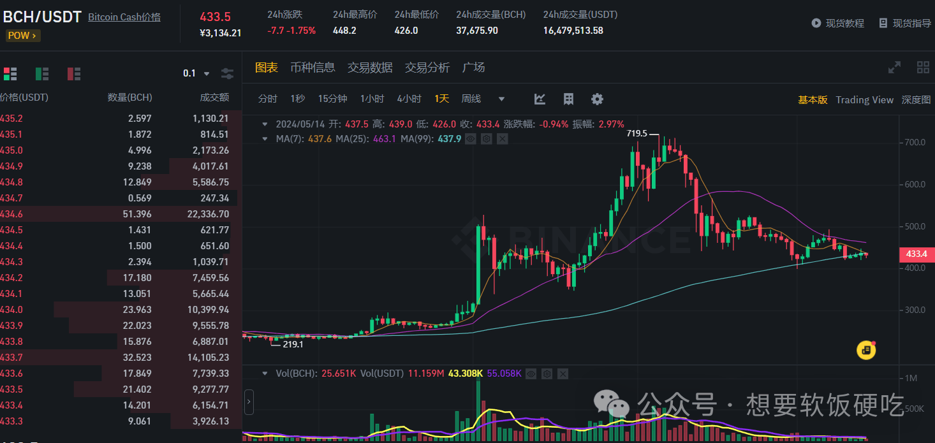
Task: Open Vol indicator settings gear
Action: (546, 374)
